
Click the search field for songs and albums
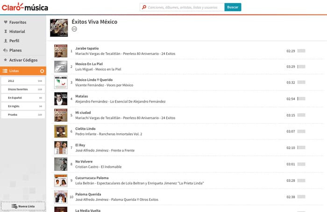185,7
